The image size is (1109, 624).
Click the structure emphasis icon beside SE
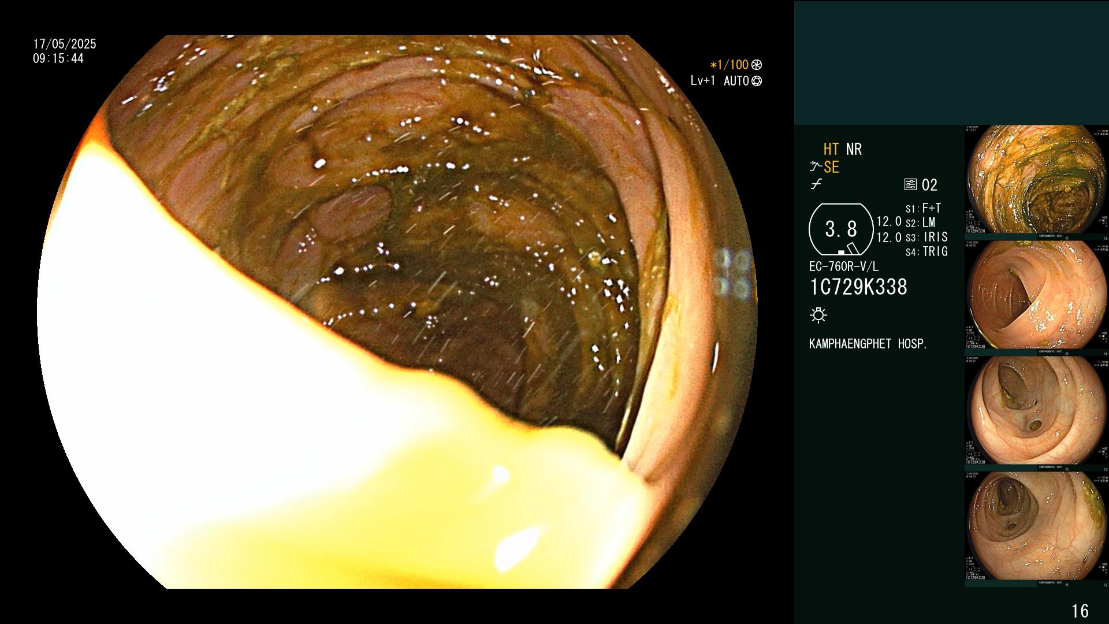click(x=816, y=168)
